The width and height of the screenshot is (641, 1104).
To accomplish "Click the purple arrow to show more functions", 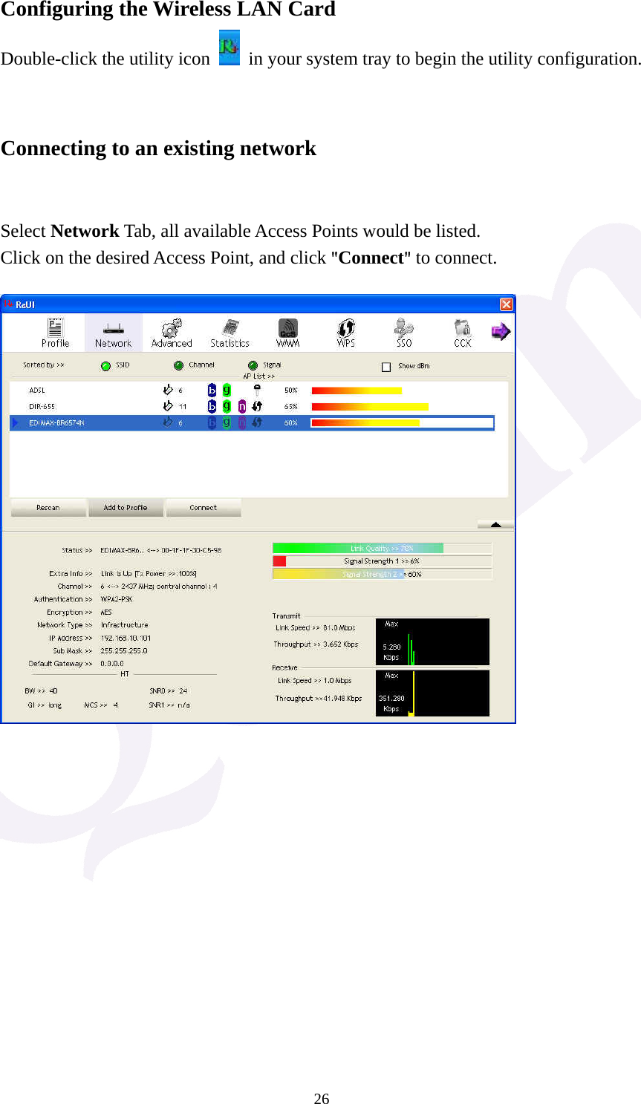I will (x=501, y=332).
